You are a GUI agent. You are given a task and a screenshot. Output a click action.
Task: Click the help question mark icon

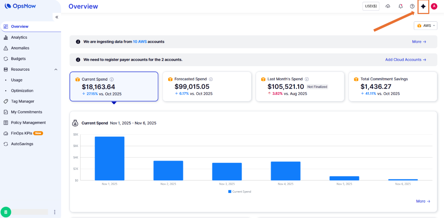tap(412, 6)
